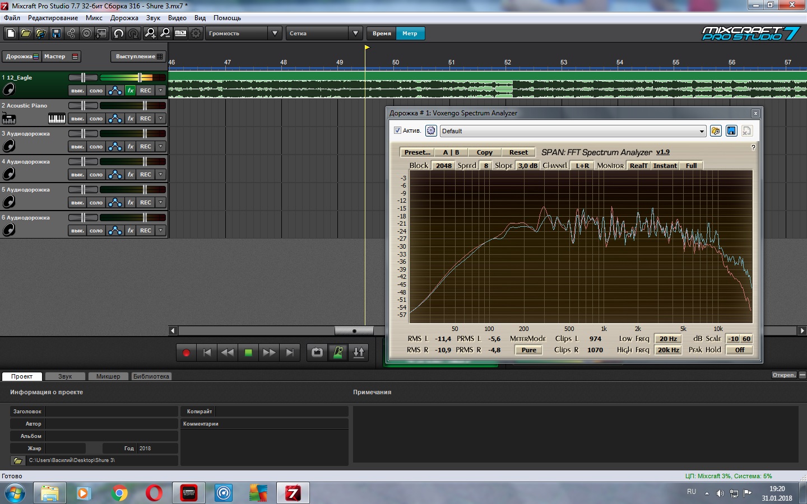Expand the Acoustic Piano track options arrow
807x504 pixels.
[161, 118]
